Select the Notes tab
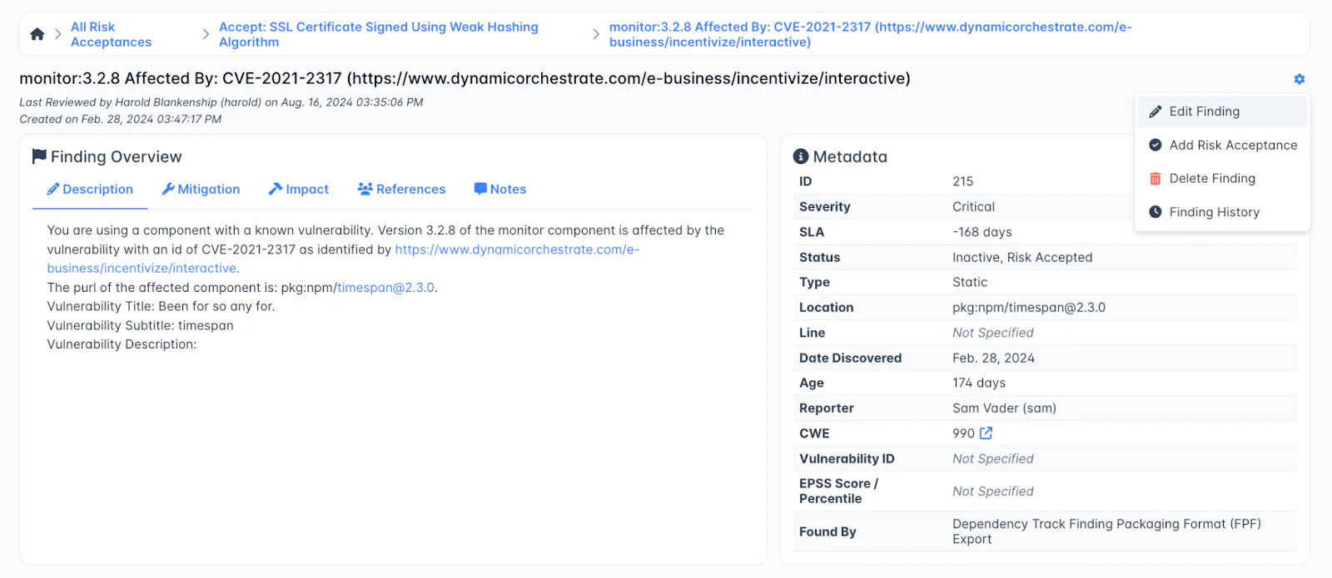The image size is (1332, 578). [x=499, y=190]
